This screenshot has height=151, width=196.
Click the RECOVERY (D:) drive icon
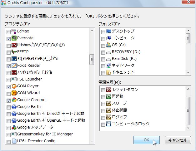(108, 53)
